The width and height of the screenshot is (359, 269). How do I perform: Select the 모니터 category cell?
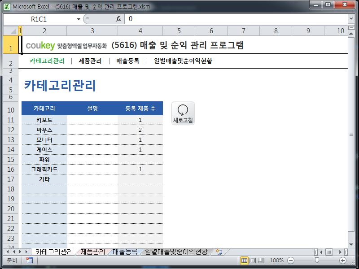[x=44, y=140]
